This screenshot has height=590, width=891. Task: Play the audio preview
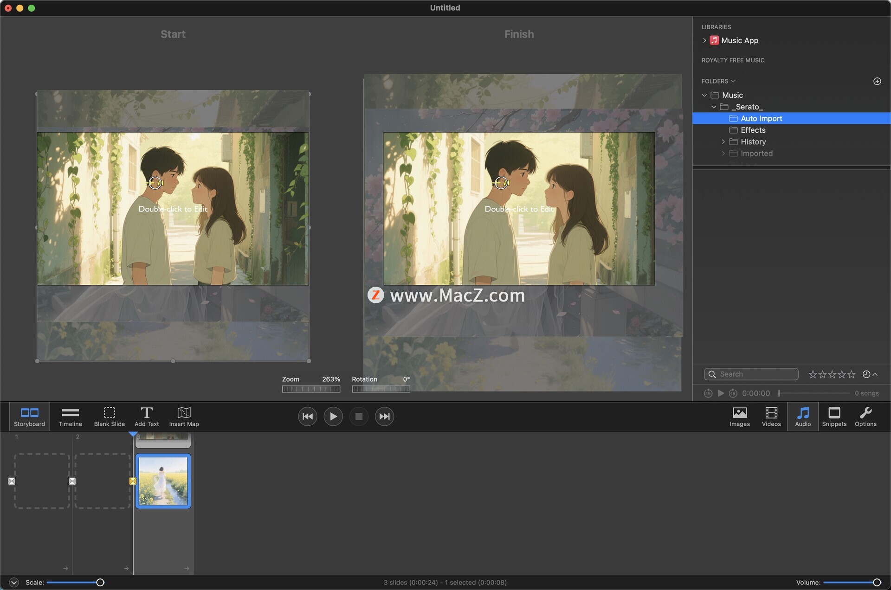click(721, 393)
